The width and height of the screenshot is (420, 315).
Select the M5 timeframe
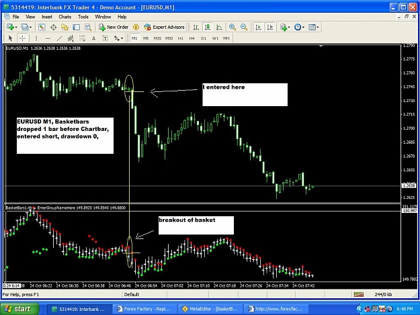(x=146, y=38)
